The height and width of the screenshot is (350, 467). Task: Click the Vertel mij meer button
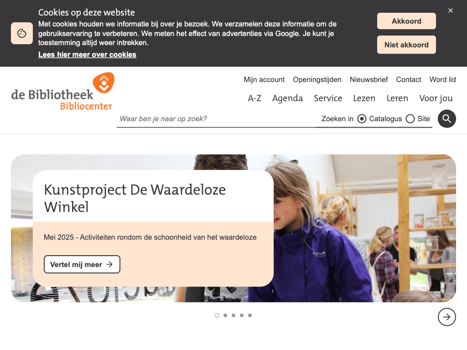pos(82,264)
